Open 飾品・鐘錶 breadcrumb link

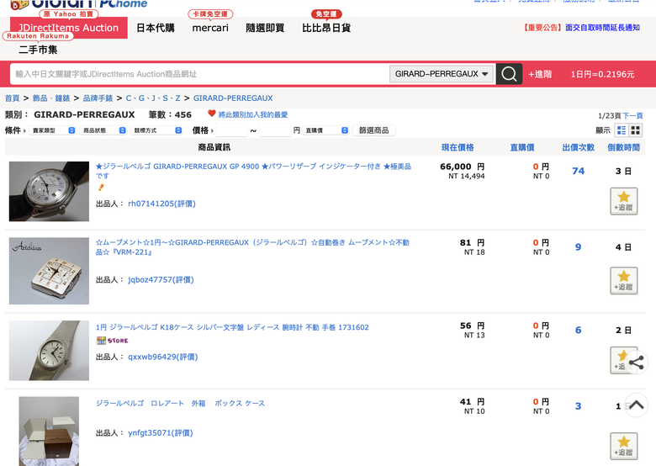51,98
